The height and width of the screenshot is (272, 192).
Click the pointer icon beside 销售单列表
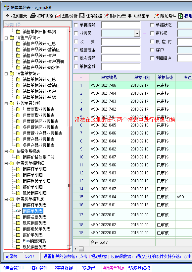[x=18, y=211]
